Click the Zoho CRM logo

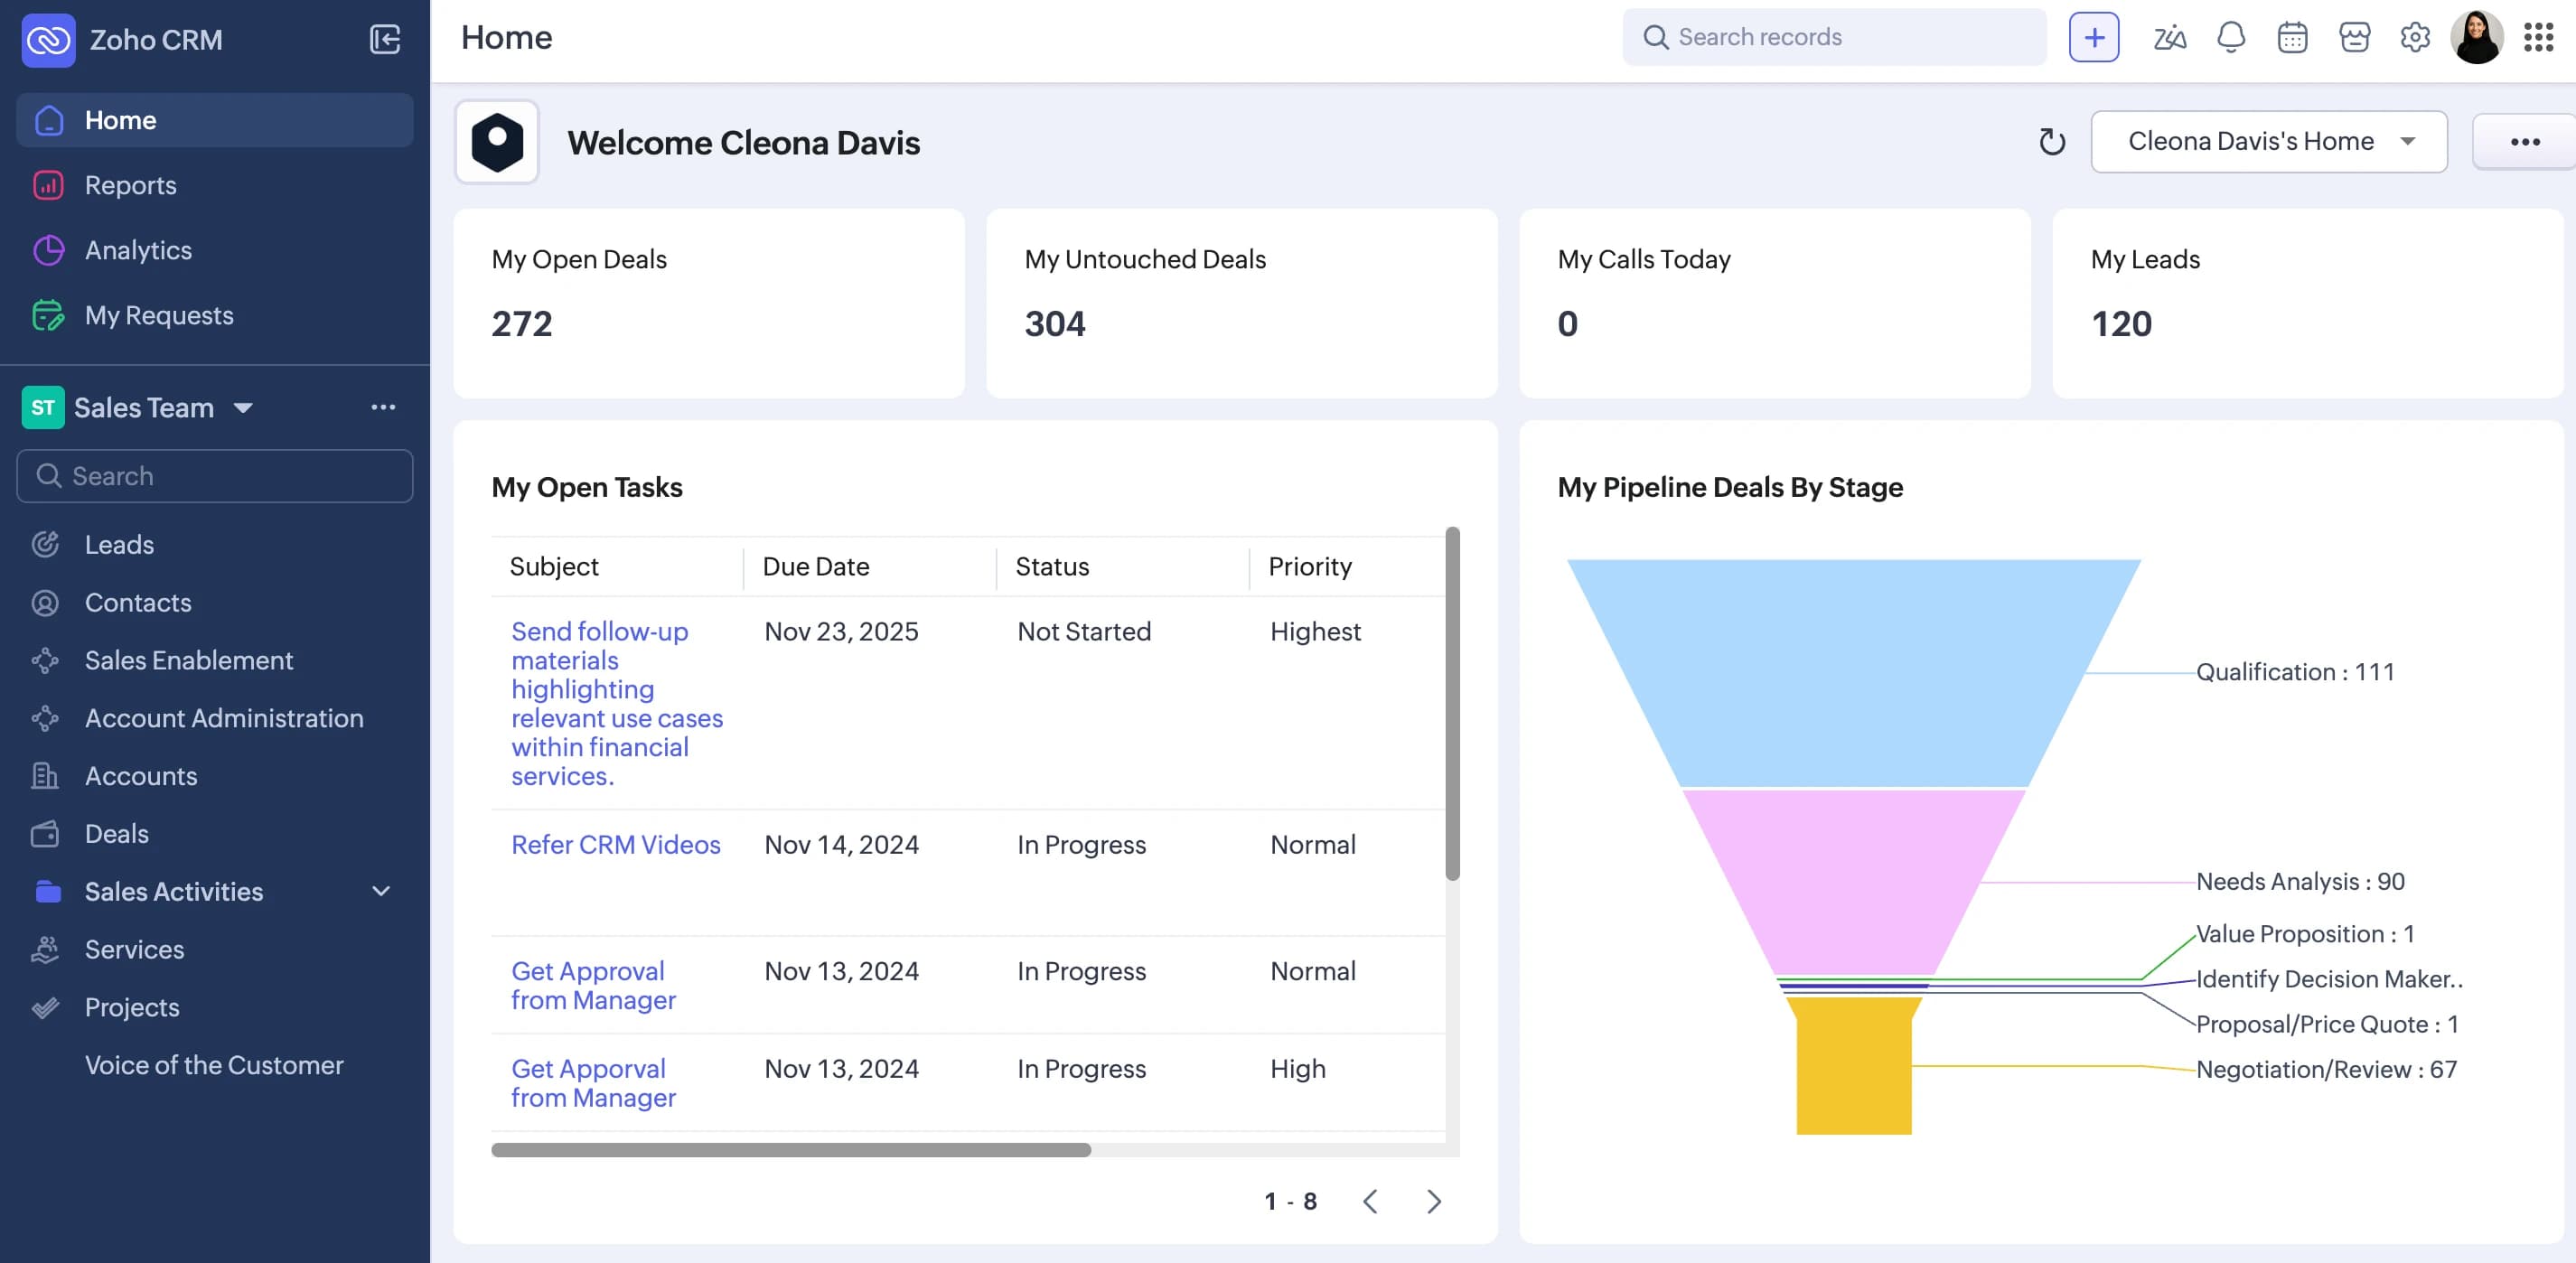tap(48, 40)
